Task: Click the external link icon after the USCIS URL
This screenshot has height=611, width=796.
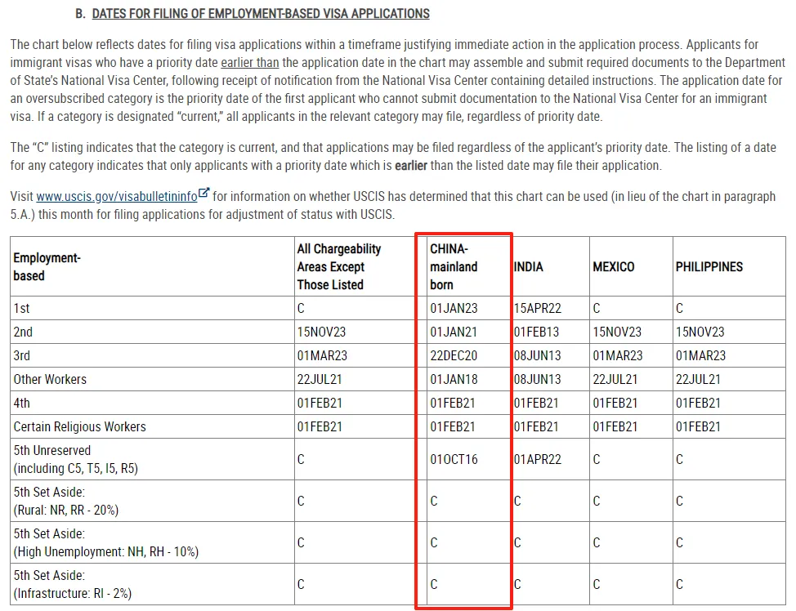Action: tap(204, 194)
